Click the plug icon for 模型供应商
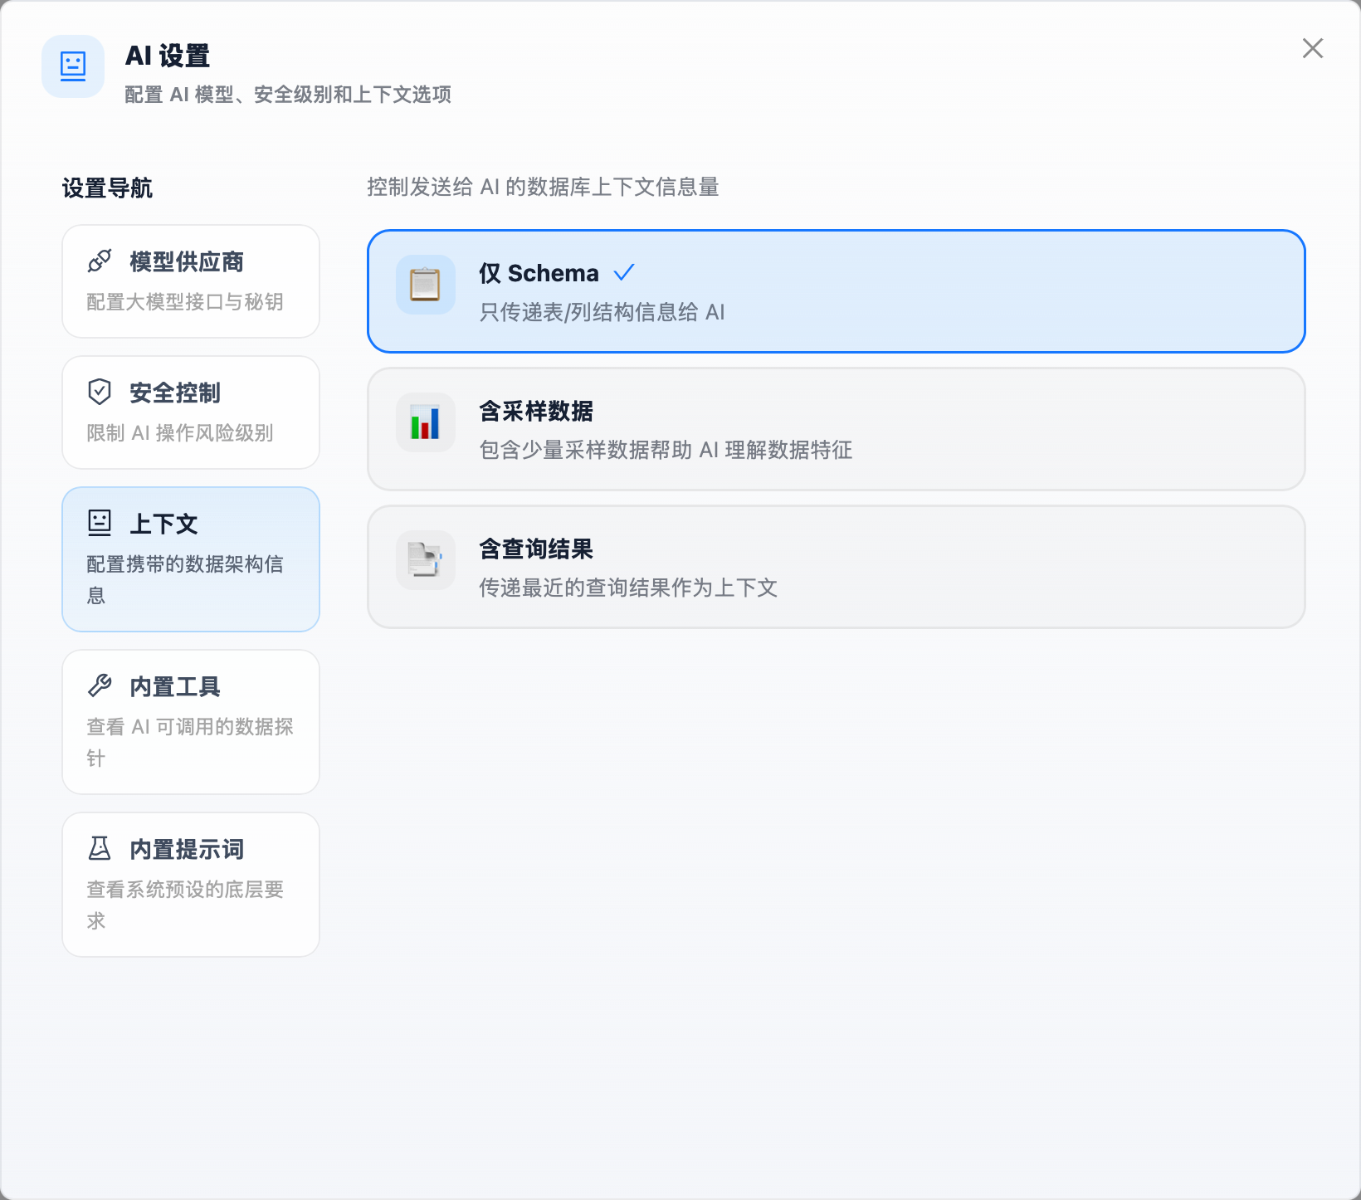1361x1200 pixels. [100, 261]
